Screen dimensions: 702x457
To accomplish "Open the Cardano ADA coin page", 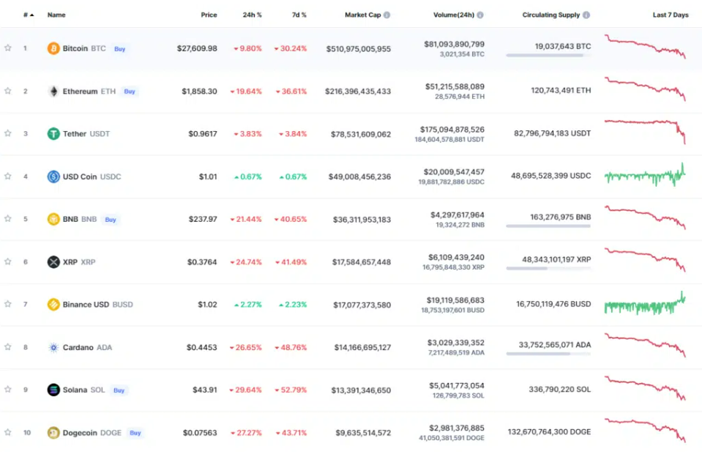I will 87,348.
